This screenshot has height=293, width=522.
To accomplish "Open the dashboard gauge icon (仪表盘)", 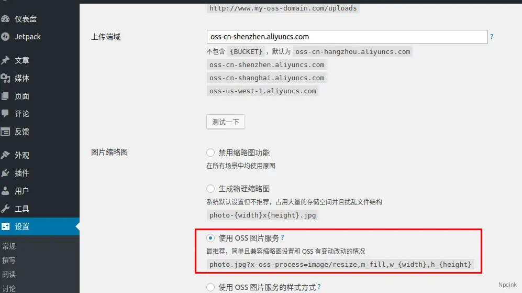I will [5, 19].
